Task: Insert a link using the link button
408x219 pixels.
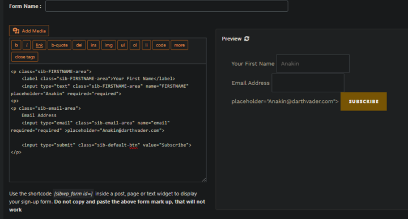Action: click(x=39, y=45)
